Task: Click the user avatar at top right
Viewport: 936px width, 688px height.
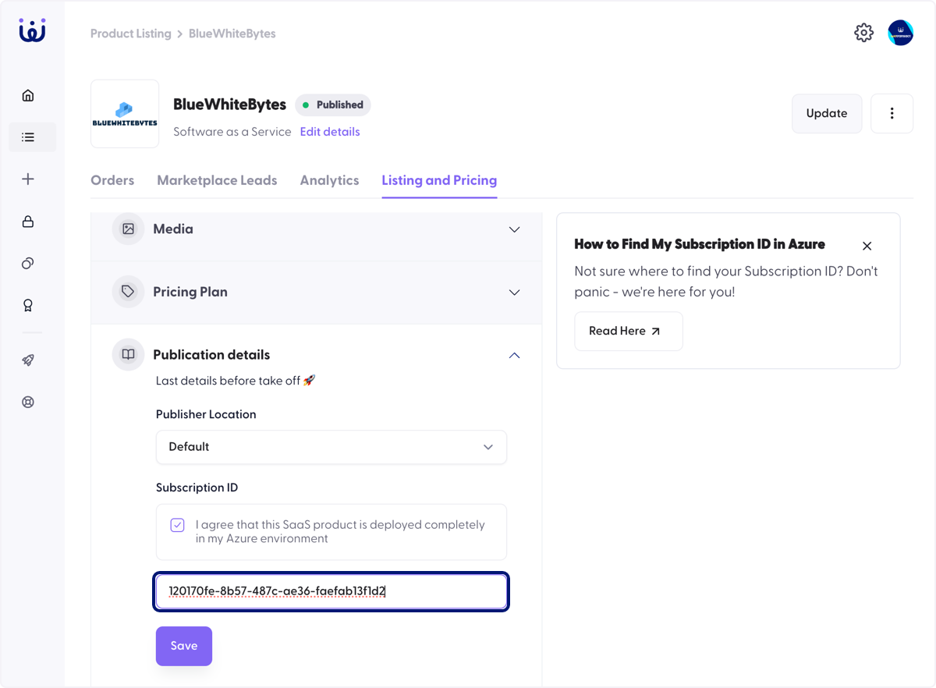Action: [x=901, y=33]
